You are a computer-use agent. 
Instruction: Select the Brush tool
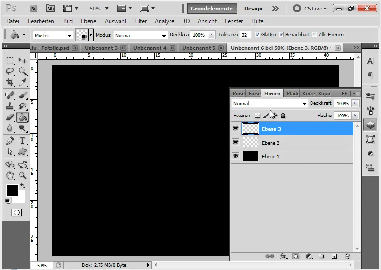click(22, 95)
